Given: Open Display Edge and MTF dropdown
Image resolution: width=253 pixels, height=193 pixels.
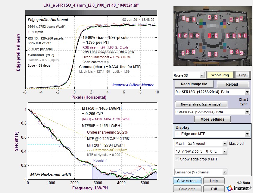Looking at the screenshot, I should [212, 134].
